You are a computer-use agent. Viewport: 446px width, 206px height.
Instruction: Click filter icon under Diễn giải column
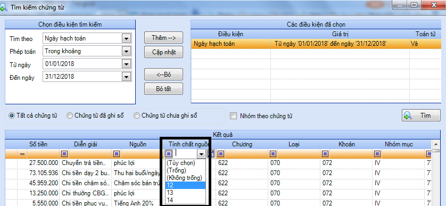point(64,154)
